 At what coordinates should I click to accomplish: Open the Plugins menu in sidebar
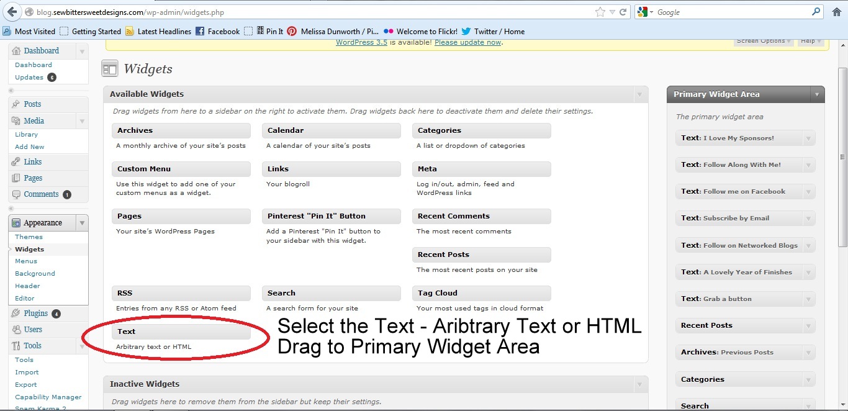[35, 314]
